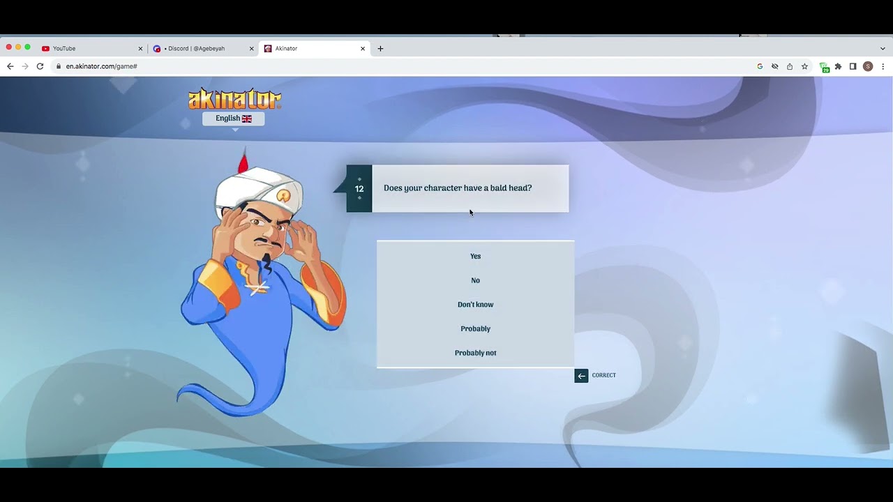Close the Akinator tab
The image size is (893, 502).
click(x=363, y=49)
